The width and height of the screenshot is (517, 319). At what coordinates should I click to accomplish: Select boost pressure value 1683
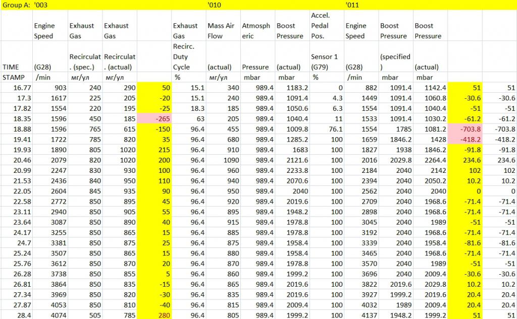point(292,150)
